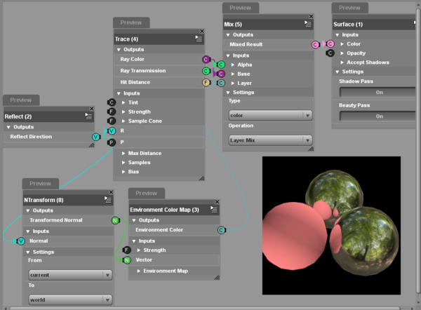Collapse the NTransform Settings section
The image size is (421, 310).
tap(28, 252)
